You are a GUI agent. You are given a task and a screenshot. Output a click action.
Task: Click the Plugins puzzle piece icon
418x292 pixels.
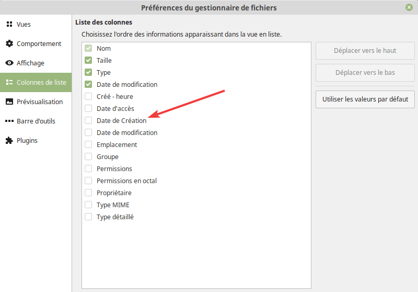click(x=9, y=141)
